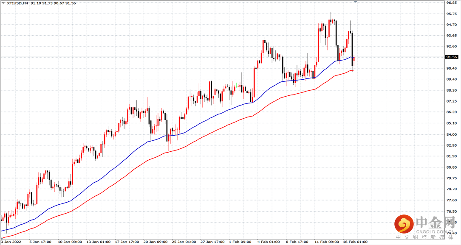The image size is (461, 245).
Task: Click the 84.00 price scale label
Action: coord(451,134)
